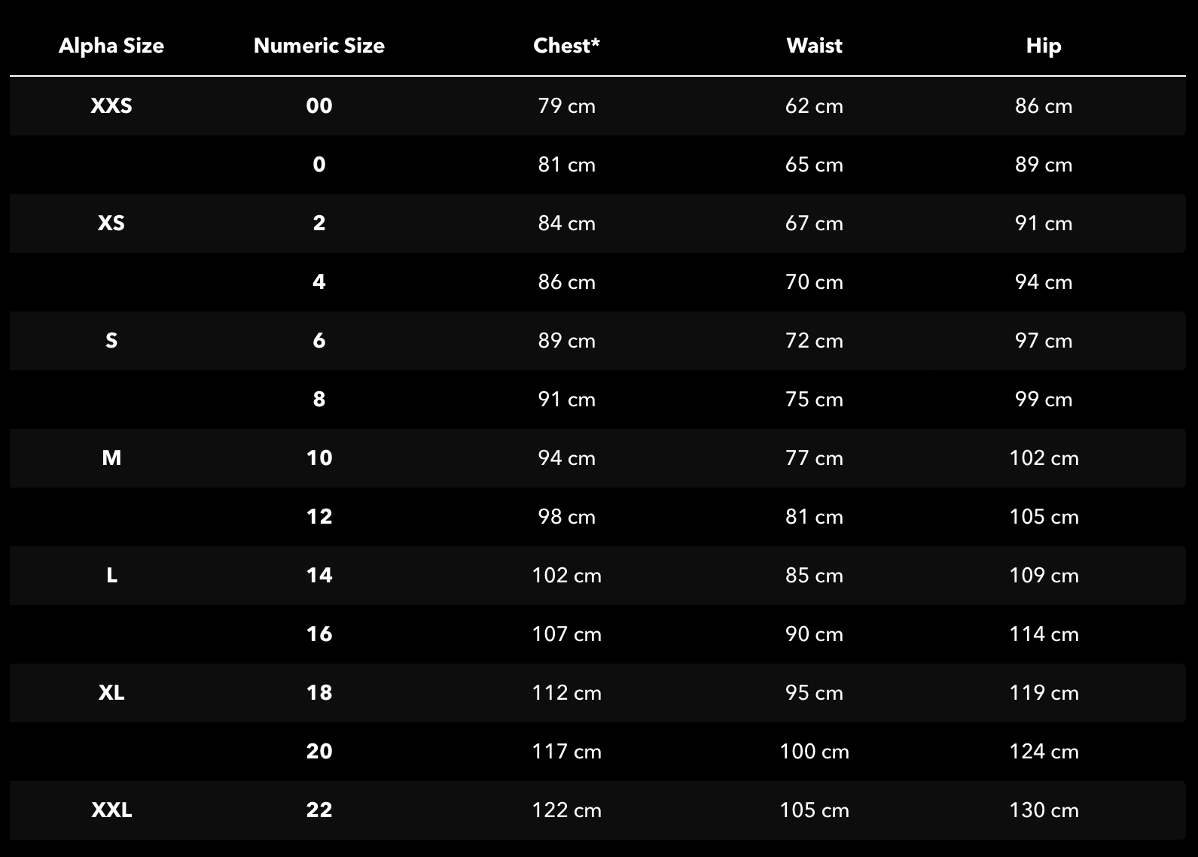The image size is (1198, 857).
Task: Click the Waist column header
Action: [x=814, y=46]
